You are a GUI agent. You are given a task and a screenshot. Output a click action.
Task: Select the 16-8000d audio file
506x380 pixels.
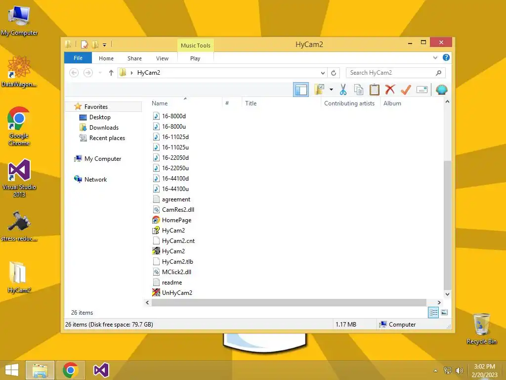coord(174,116)
